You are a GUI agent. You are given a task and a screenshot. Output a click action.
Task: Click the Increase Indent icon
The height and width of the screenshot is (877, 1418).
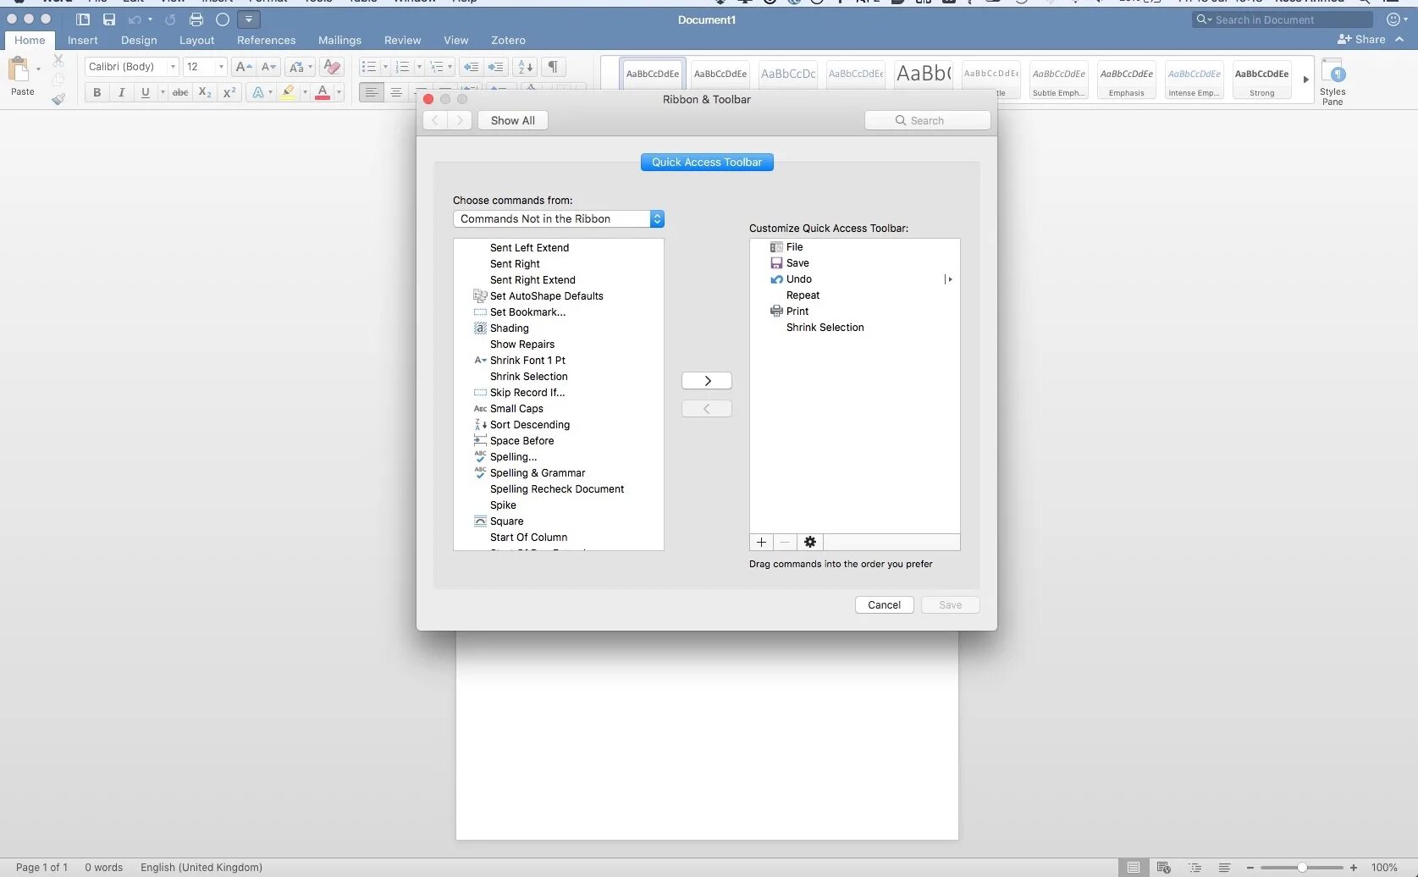tap(496, 67)
